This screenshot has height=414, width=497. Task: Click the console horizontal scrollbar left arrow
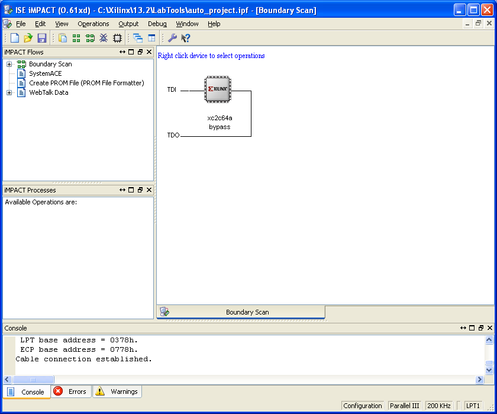click(x=8, y=380)
